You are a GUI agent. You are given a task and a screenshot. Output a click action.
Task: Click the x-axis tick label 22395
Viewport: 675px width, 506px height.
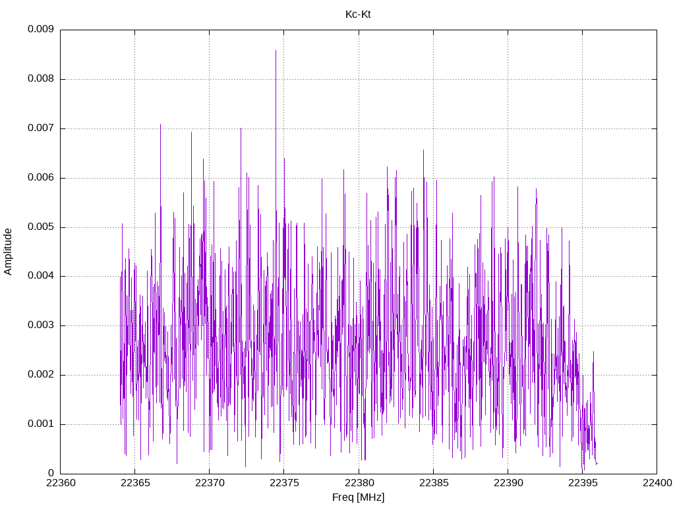pyautogui.click(x=583, y=483)
